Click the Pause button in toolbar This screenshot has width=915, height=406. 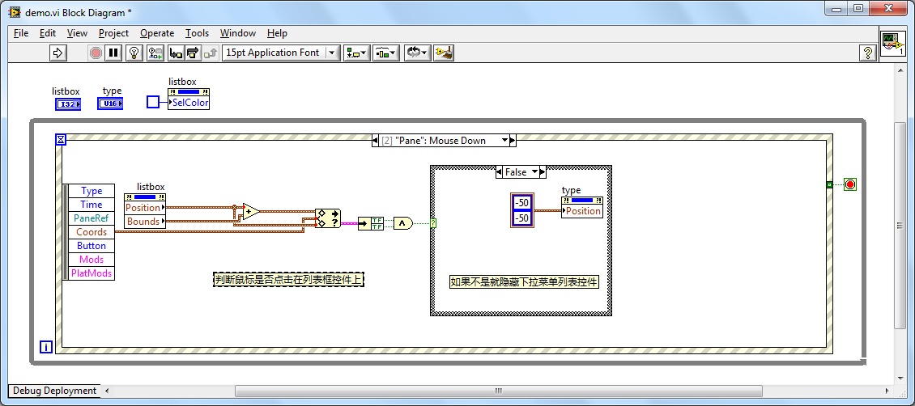(x=113, y=53)
